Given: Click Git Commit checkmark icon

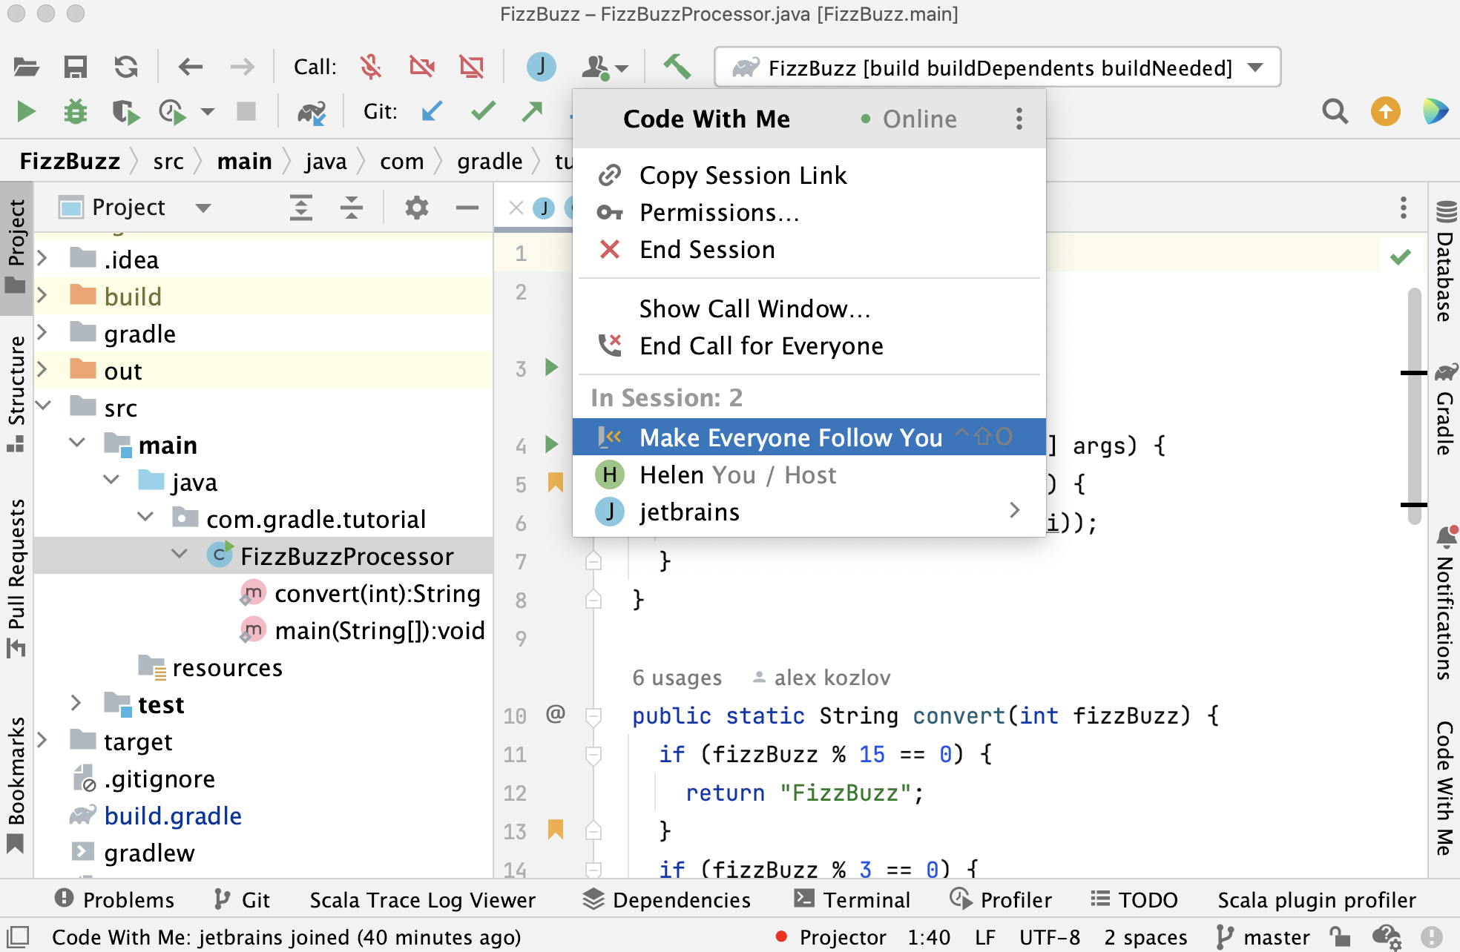Looking at the screenshot, I should pyautogui.click(x=483, y=112).
